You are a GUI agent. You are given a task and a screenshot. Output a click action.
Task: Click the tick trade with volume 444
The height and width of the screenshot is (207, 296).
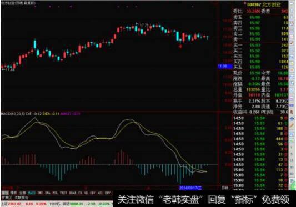tap(260, 139)
